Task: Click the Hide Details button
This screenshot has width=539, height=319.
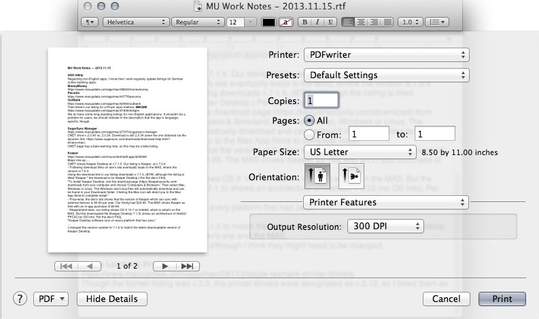Action: 112,299
